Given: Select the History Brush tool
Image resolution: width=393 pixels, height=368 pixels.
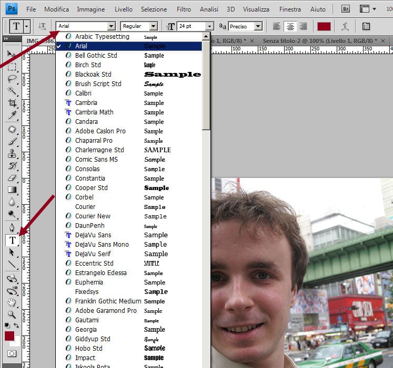Looking at the screenshot, I should (12, 165).
